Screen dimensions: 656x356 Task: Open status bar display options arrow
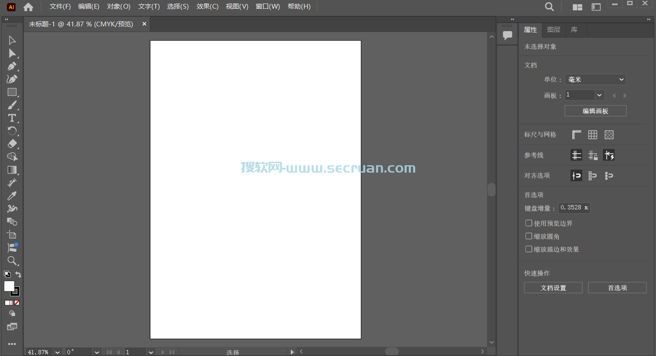pyautogui.click(x=292, y=352)
